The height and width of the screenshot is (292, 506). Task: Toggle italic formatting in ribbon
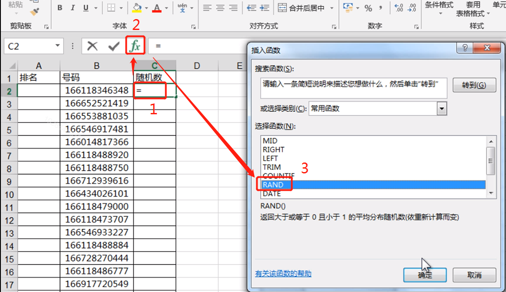click(73, 8)
